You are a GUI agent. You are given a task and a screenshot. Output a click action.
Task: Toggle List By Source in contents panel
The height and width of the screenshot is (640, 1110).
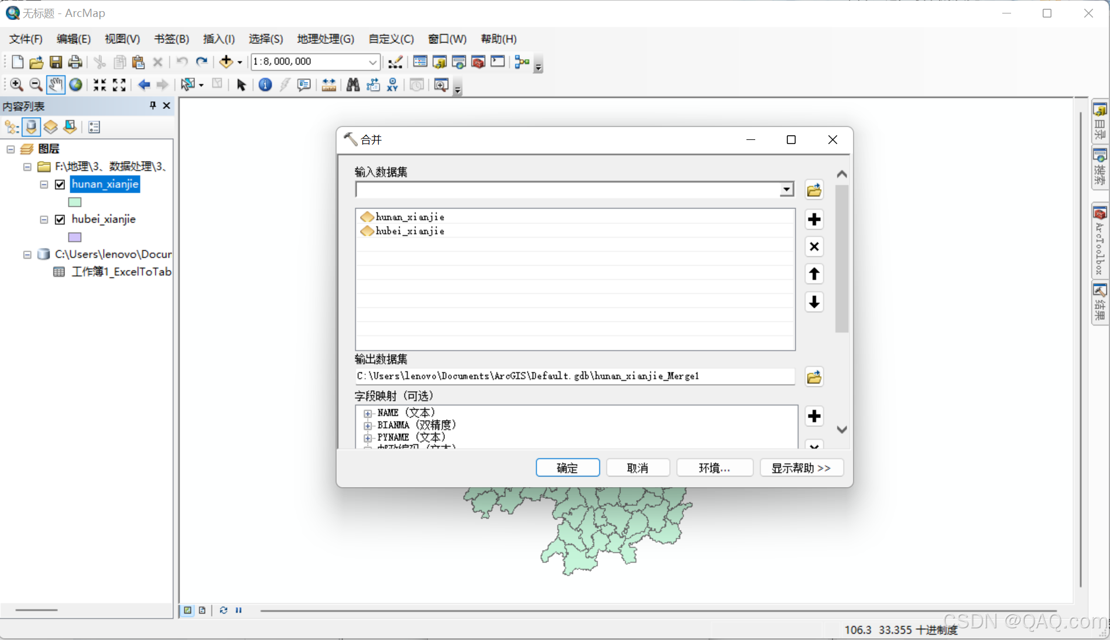30,127
